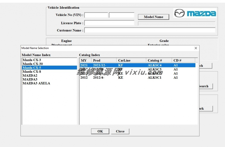Click A1 CD cell in ALKSC1 row

[x=175, y=77]
